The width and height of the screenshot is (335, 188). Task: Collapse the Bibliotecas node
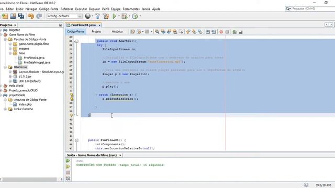click(x=5, y=67)
